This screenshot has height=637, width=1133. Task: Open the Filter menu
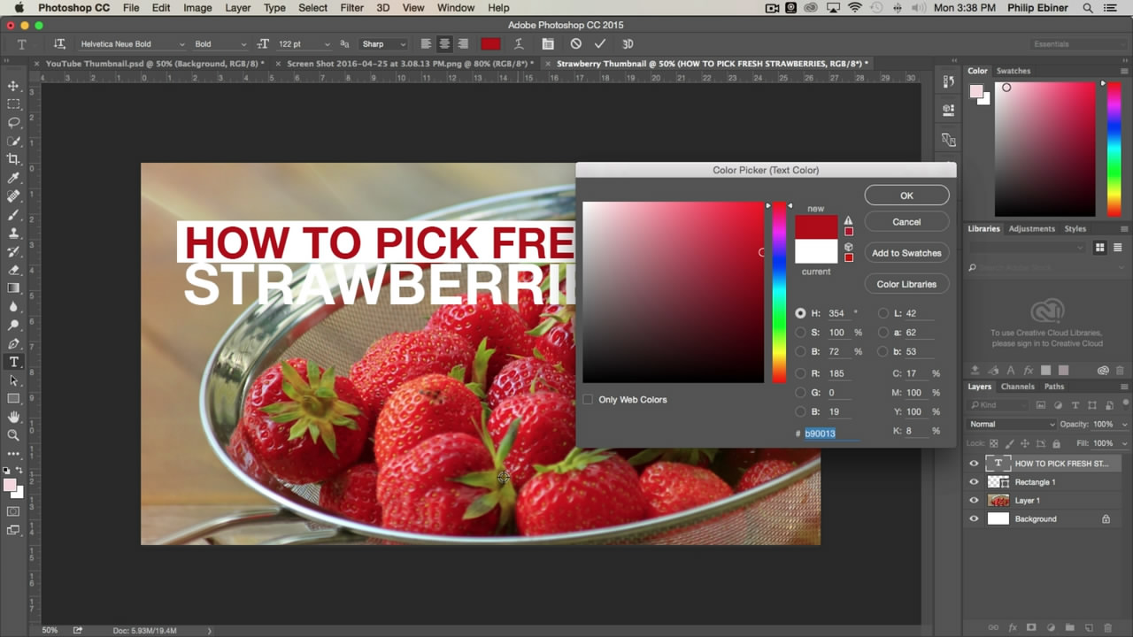351,8
